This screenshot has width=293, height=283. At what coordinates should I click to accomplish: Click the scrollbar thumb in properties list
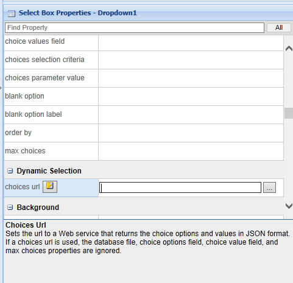coord(289,113)
